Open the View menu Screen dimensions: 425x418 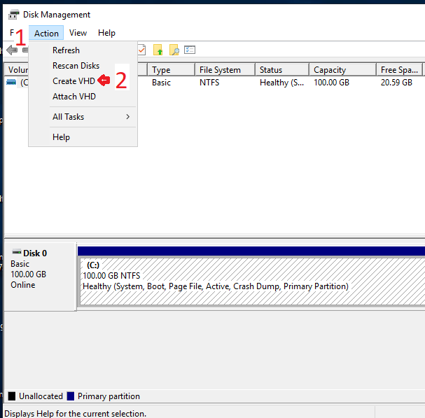coord(78,33)
